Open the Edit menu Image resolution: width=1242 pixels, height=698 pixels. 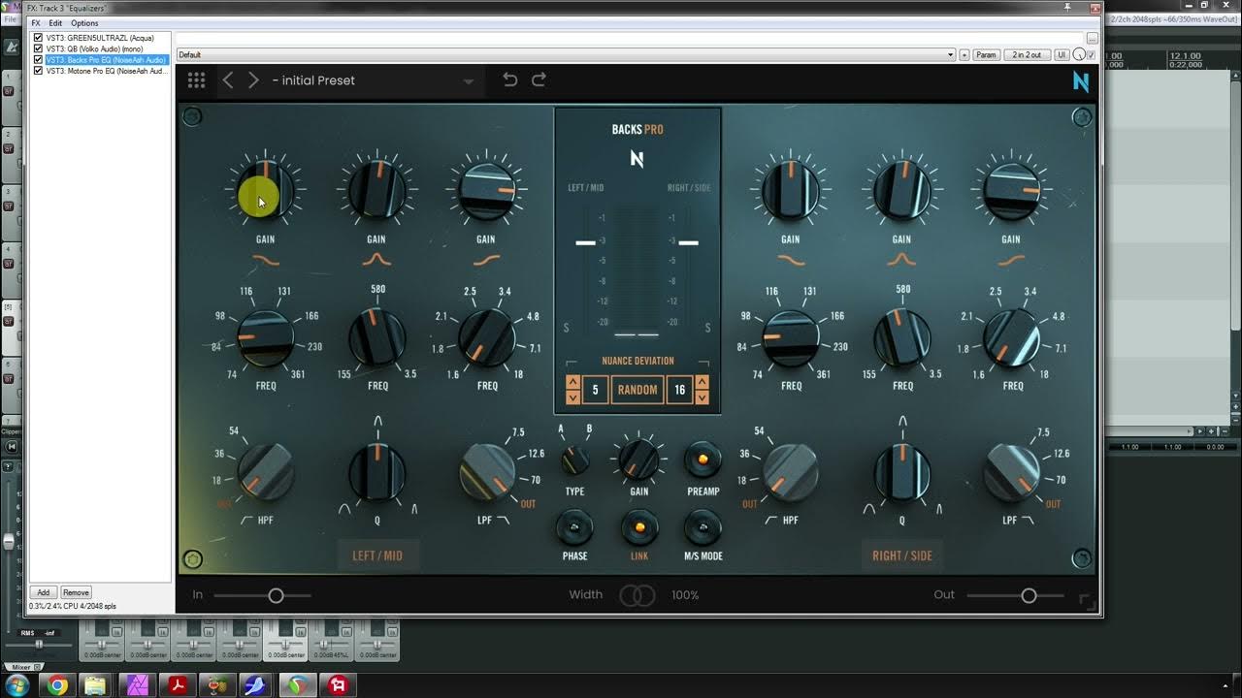(55, 23)
